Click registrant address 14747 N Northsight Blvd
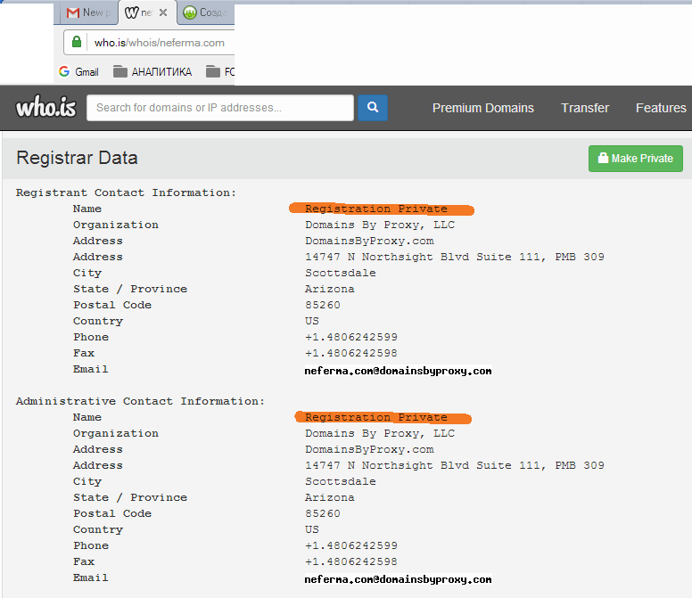 pos(455,257)
